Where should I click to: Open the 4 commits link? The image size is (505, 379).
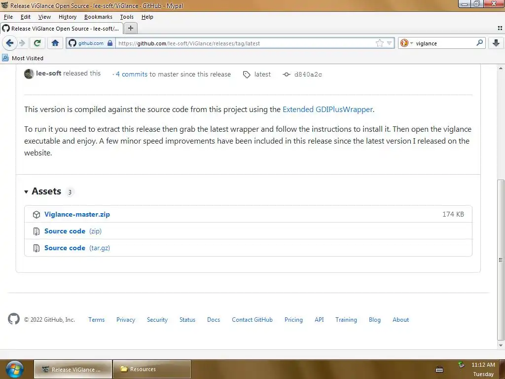(x=132, y=74)
